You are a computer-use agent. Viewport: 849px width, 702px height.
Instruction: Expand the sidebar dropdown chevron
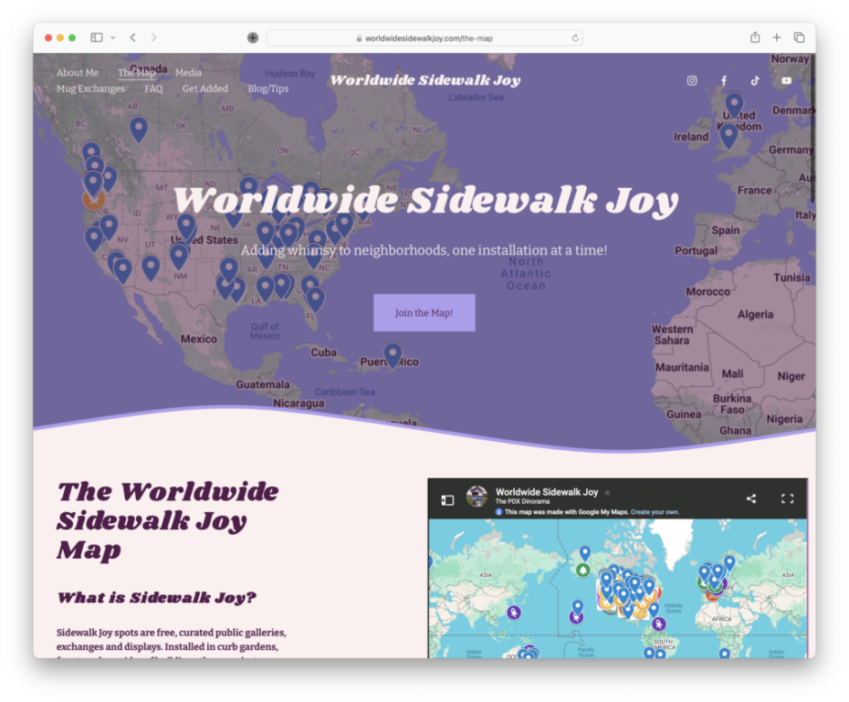[x=113, y=37]
